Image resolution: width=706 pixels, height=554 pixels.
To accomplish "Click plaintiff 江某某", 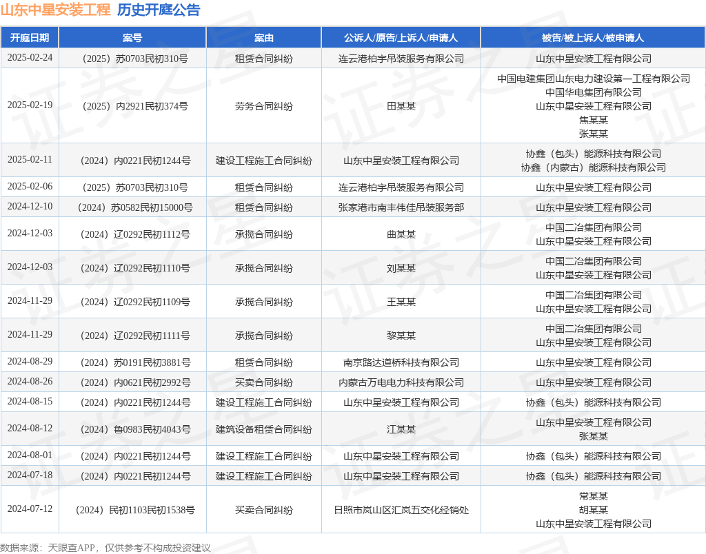I will [x=401, y=429].
